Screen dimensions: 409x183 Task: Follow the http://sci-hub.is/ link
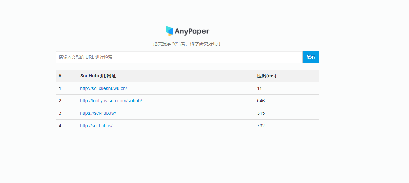tap(96, 126)
